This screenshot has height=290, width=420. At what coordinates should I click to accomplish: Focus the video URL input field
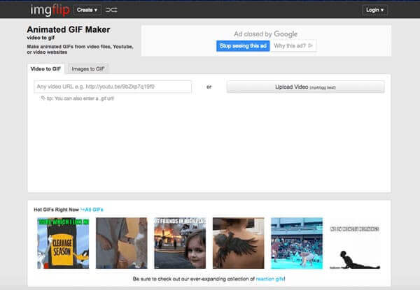click(113, 87)
